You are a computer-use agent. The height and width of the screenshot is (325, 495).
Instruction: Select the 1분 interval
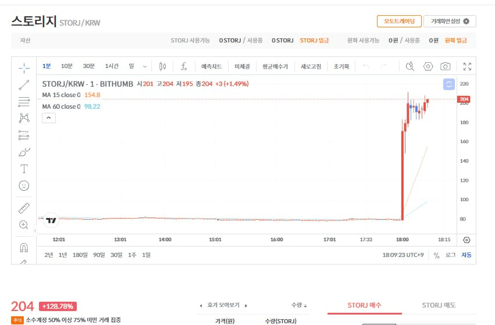coord(47,66)
